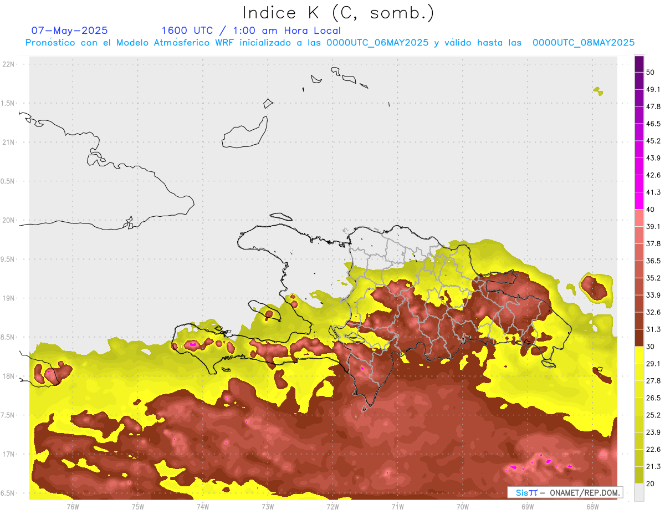Select the date text "07-May-2025"

69,30
